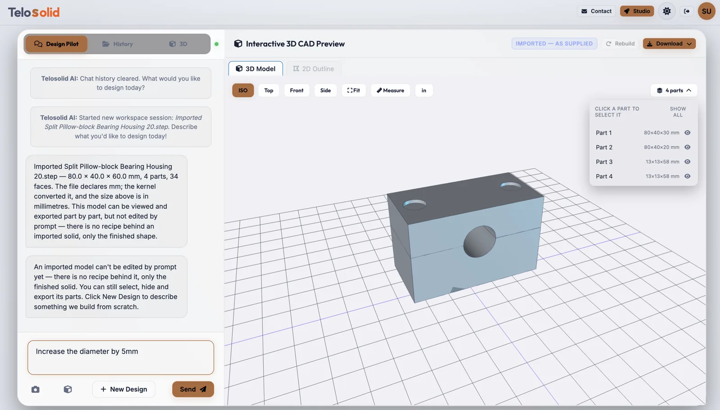Open the SU user avatar
This screenshot has width=720, height=410.
(x=706, y=11)
